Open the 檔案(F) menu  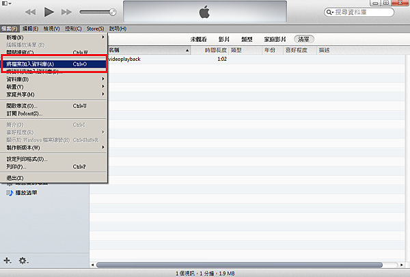[x=10, y=29]
